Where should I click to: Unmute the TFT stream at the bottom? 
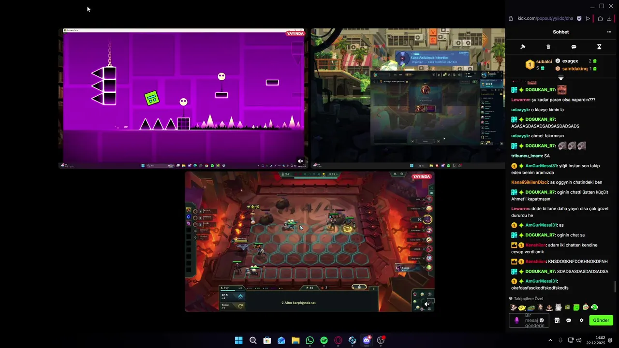tap(427, 304)
